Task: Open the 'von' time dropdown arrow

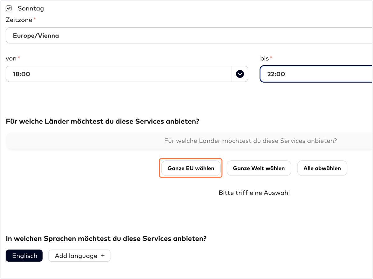Action: [x=240, y=74]
